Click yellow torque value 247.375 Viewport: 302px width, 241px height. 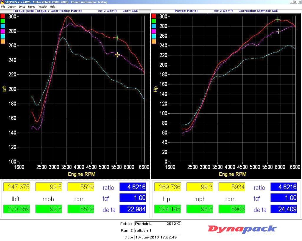(17, 187)
